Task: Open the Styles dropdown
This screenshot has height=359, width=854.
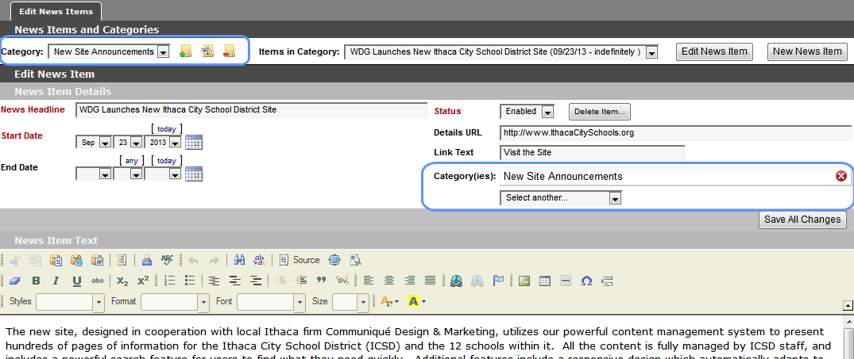Action: pyautogui.click(x=70, y=301)
